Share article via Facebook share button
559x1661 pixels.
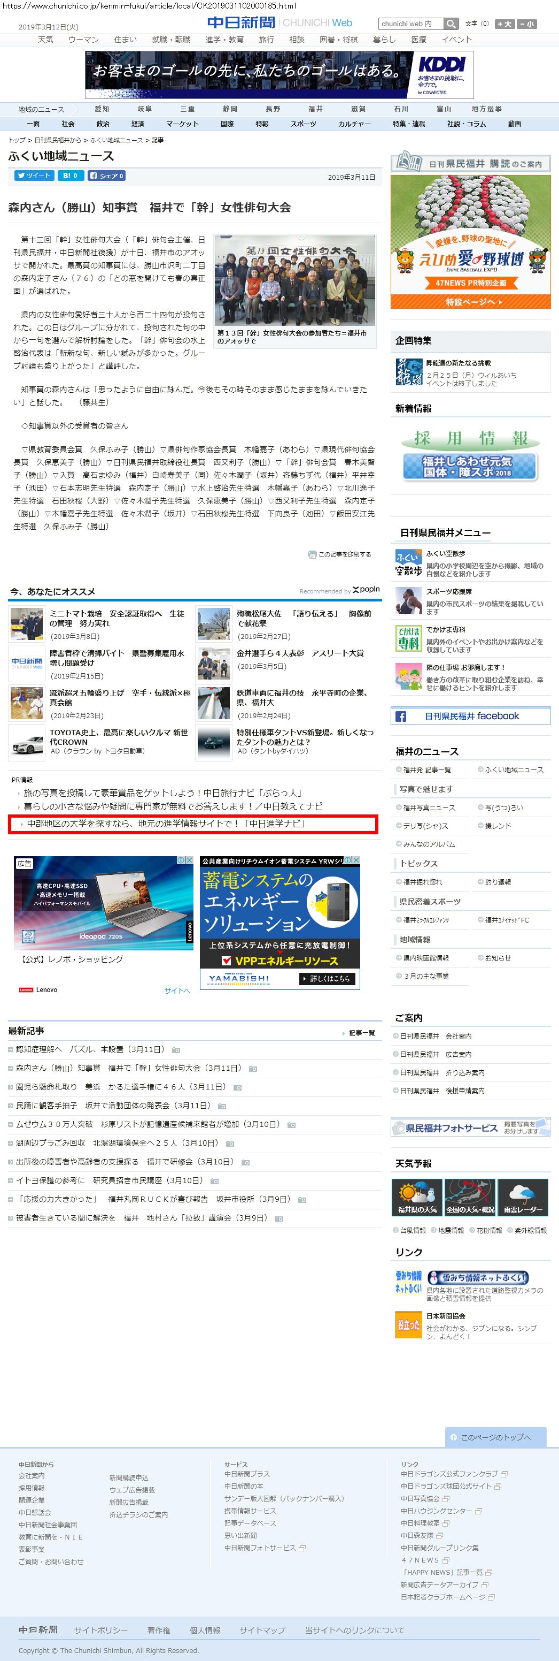[106, 176]
